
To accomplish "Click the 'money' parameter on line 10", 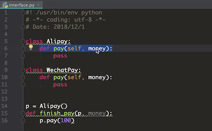I will coord(97,77).
